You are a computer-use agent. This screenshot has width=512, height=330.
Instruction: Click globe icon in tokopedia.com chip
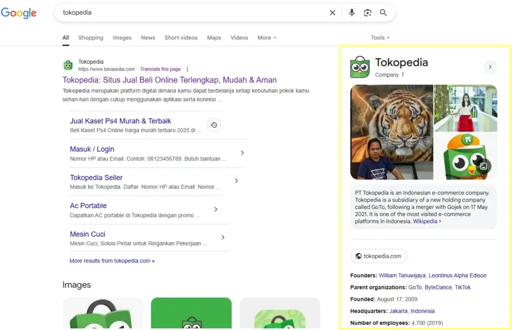[x=358, y=256]
